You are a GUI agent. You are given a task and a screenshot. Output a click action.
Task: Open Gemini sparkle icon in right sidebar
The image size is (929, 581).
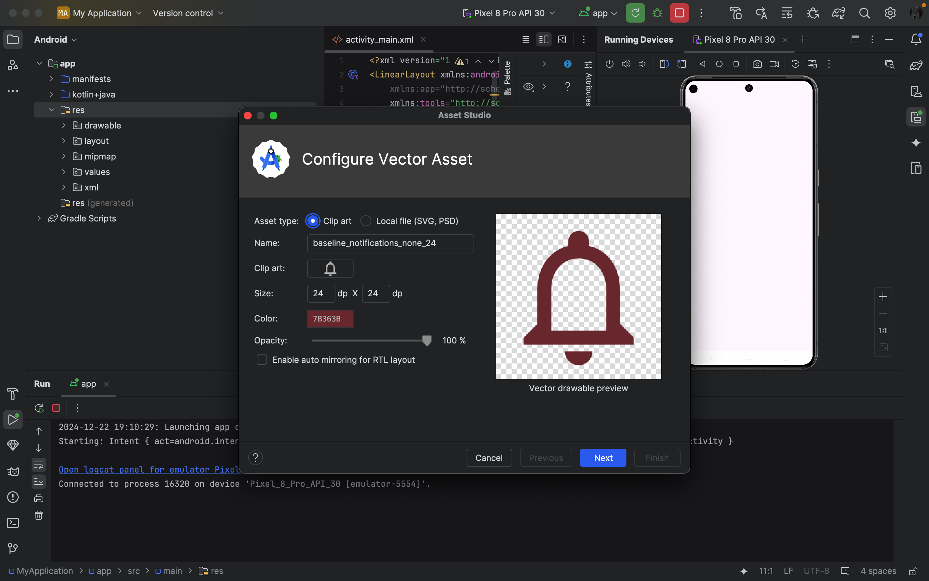(916, 143)
